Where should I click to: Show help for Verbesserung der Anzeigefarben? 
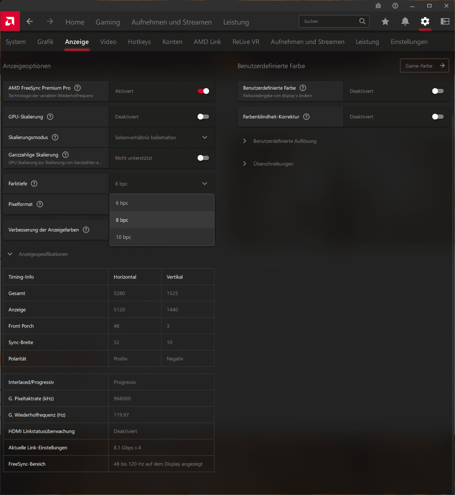86,230
